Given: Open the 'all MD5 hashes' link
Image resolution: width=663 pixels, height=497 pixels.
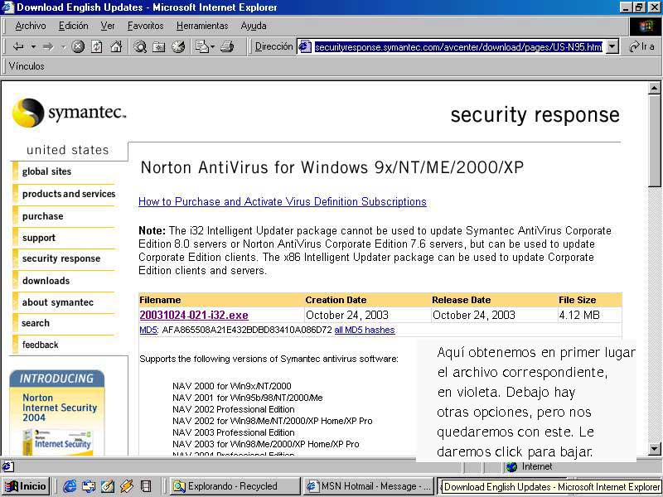Looking at the screenshot, I should pyautogui.click(x=365, y=330).
